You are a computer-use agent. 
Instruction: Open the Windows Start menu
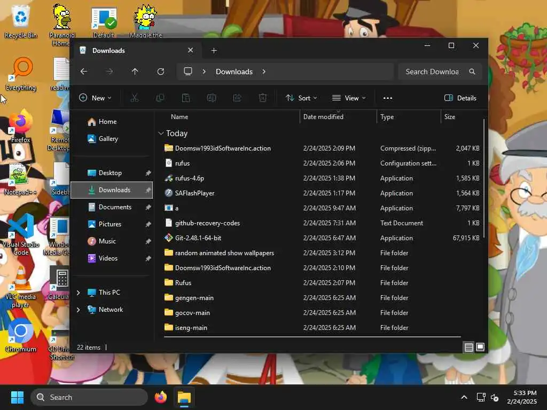[x=17, y=397]
